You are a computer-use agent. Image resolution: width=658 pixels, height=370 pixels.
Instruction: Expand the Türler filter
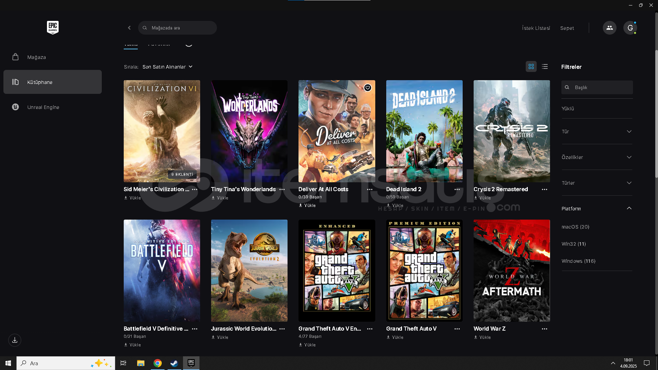pos(597,183)
